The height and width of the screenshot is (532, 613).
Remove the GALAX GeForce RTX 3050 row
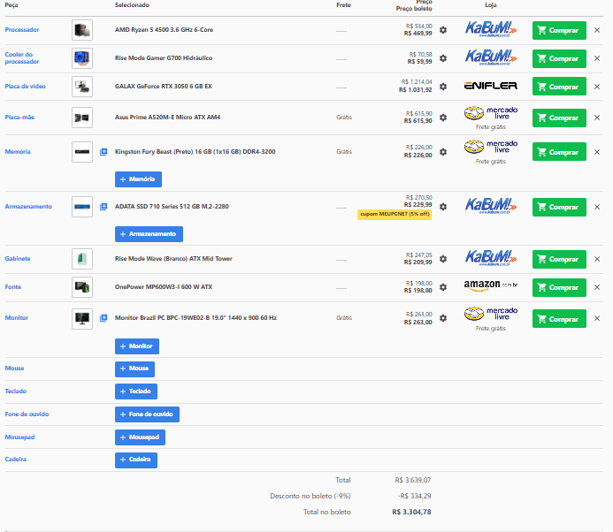click(597, 87)
